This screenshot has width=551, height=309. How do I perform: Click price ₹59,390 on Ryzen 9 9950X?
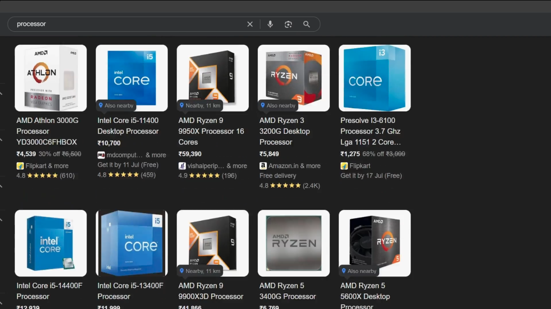(190, 154)
